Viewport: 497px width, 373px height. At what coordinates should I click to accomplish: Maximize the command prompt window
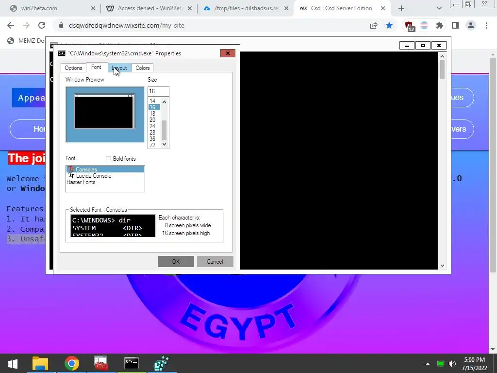click(423, 46)
